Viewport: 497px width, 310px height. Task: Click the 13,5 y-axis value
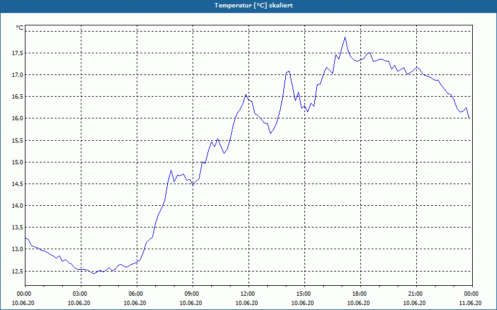coord(17,228)
